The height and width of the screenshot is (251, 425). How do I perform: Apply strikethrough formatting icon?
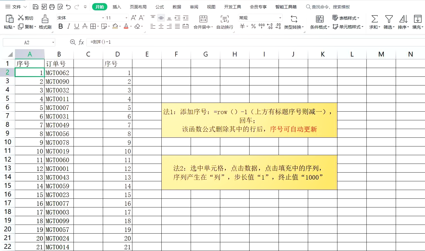[85, 26]
